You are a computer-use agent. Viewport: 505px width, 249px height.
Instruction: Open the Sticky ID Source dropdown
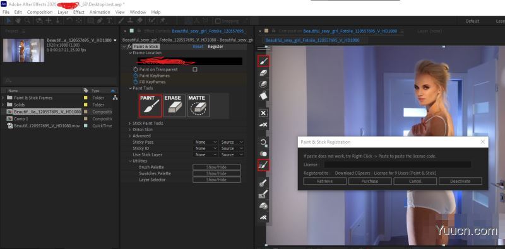tap(232, 148)
